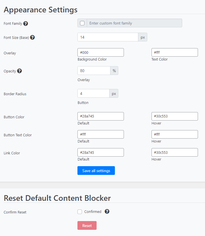Click the Font Size field showing 14
This screenshot has width=205, height=236.
pos(108,37)
